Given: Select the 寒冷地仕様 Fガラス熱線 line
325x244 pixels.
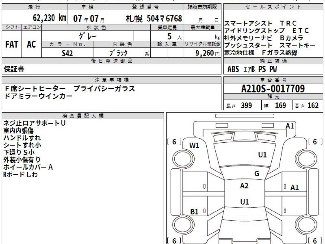Looking at the screenshot, I should pyautogui.click(x=261, y=53).
